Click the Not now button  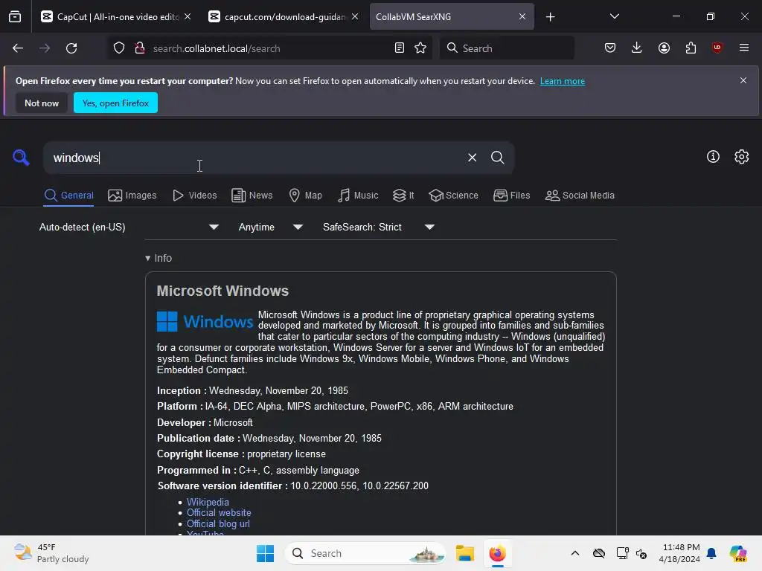point(42,103)
